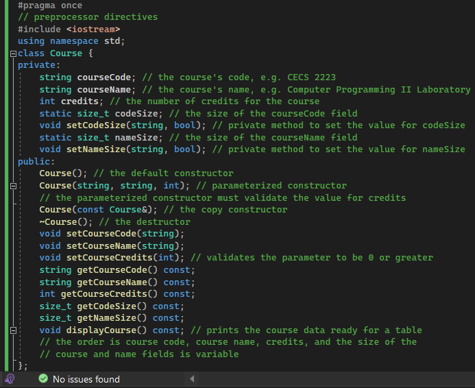Click the setCodeSize method name

[96, 125]
